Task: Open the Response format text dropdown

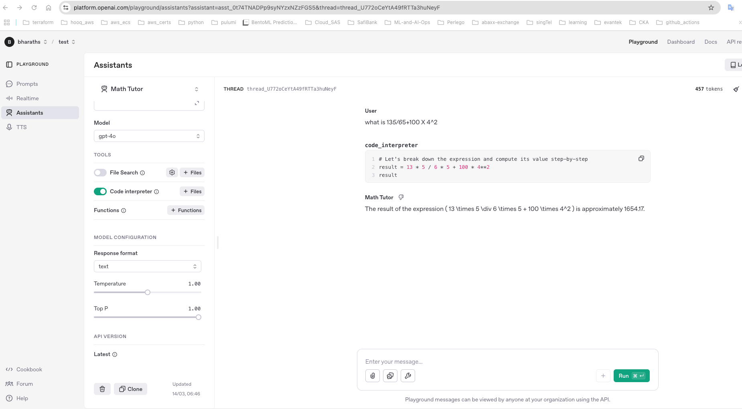Action: click(148, 266)
